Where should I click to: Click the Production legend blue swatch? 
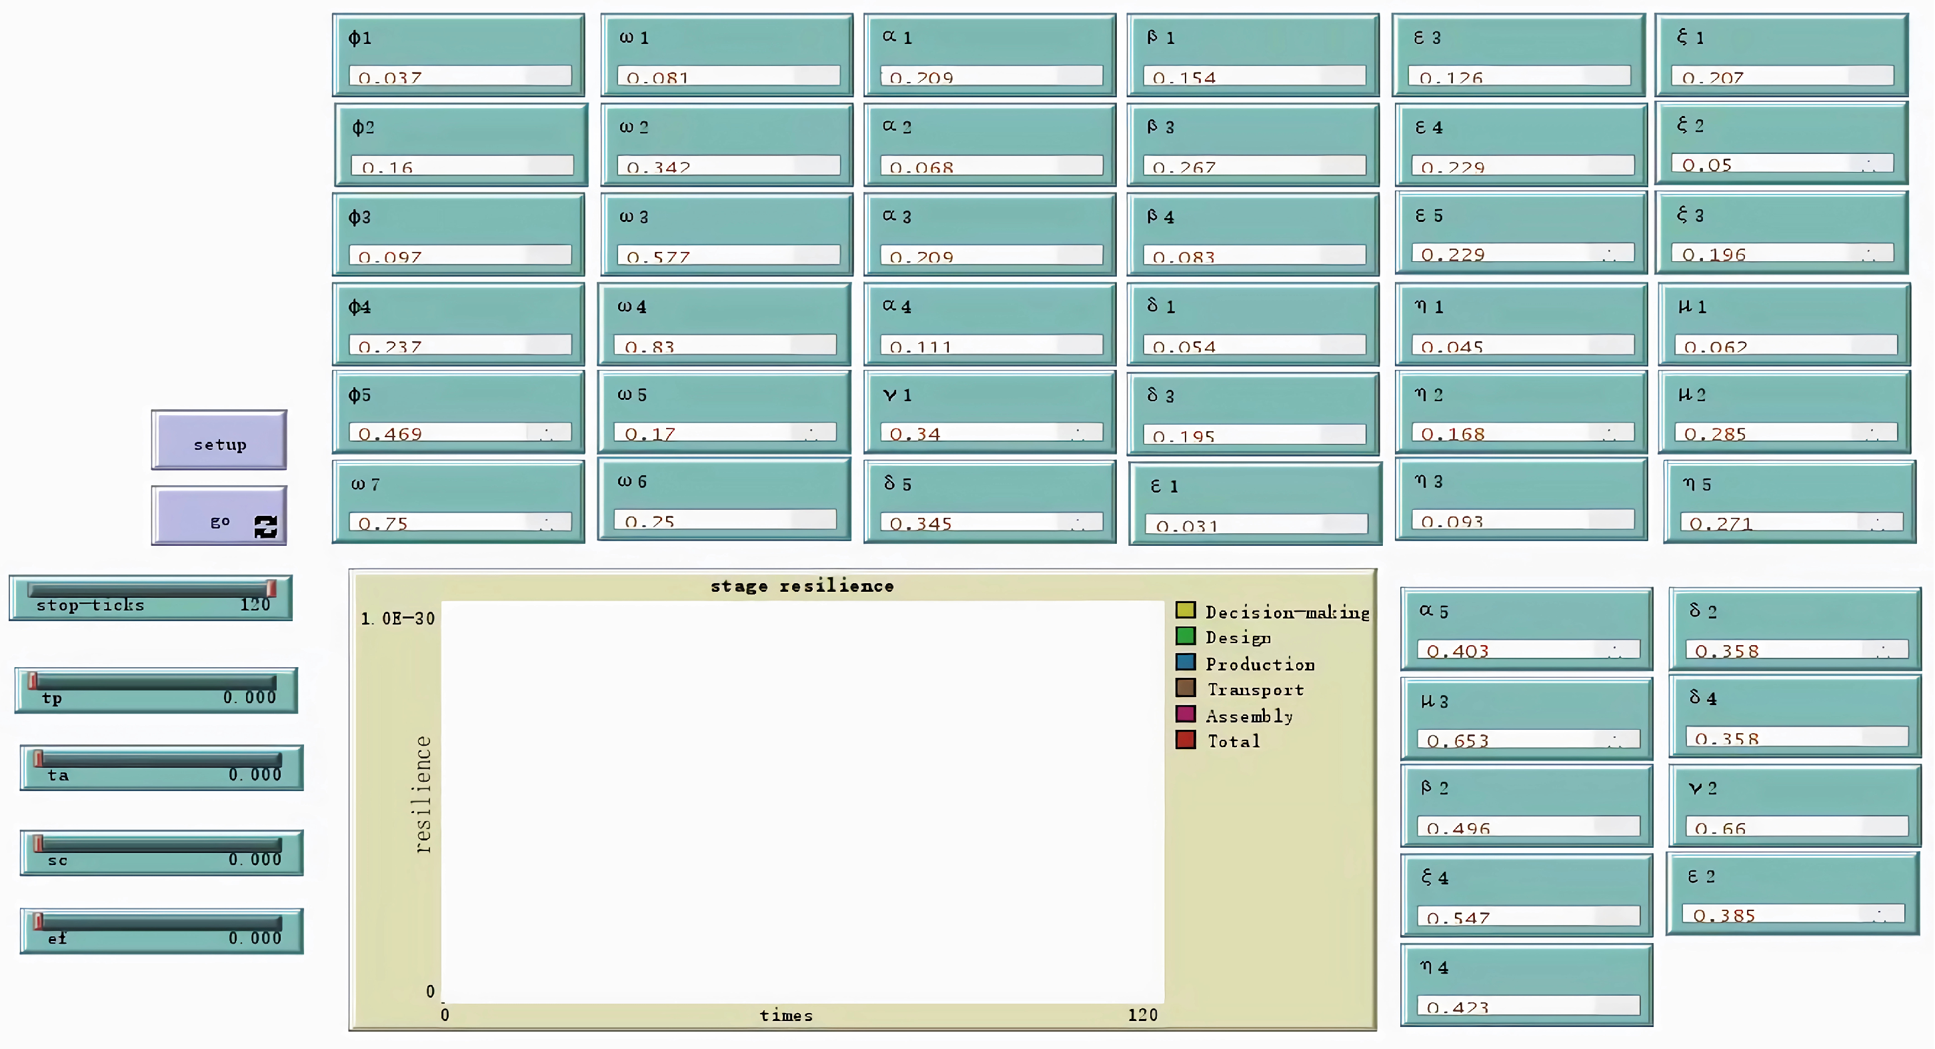[1186, 662]
